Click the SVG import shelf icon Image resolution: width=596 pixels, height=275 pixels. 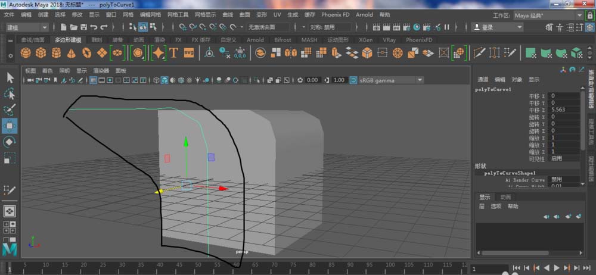[189, 53]
